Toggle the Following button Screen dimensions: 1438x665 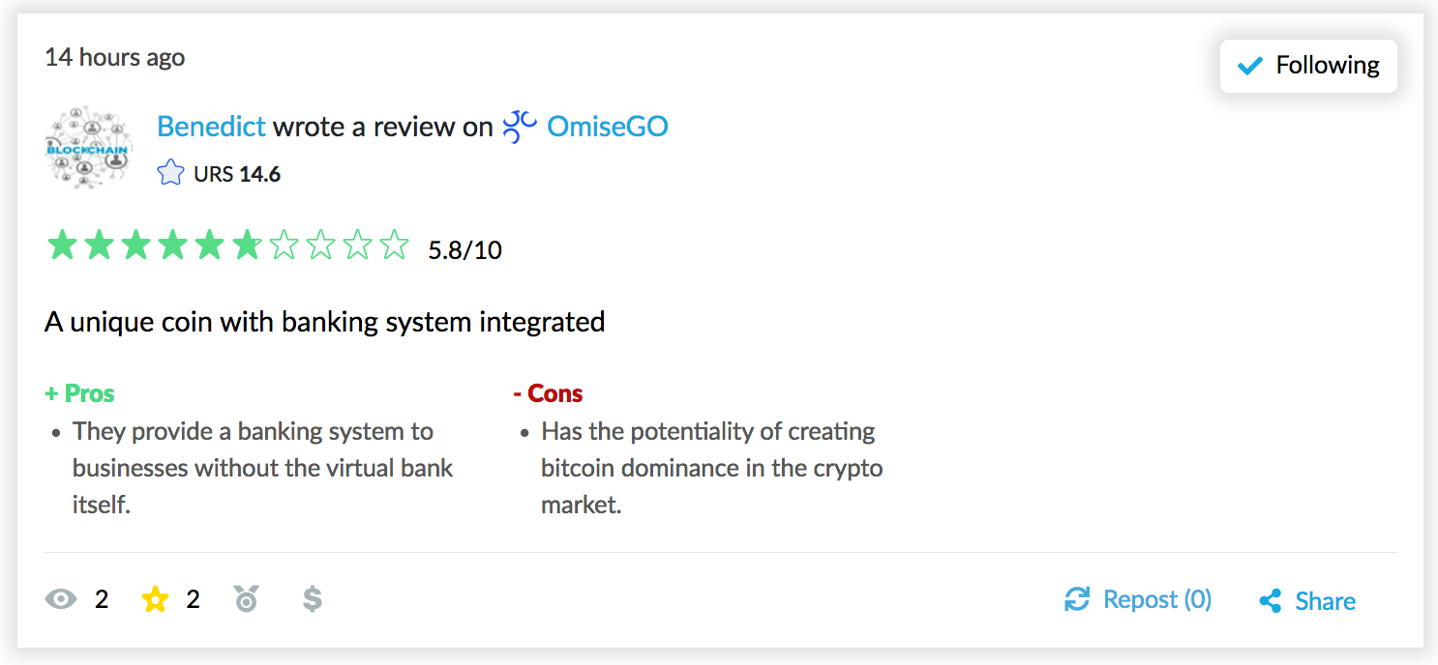coord(1308,66)
